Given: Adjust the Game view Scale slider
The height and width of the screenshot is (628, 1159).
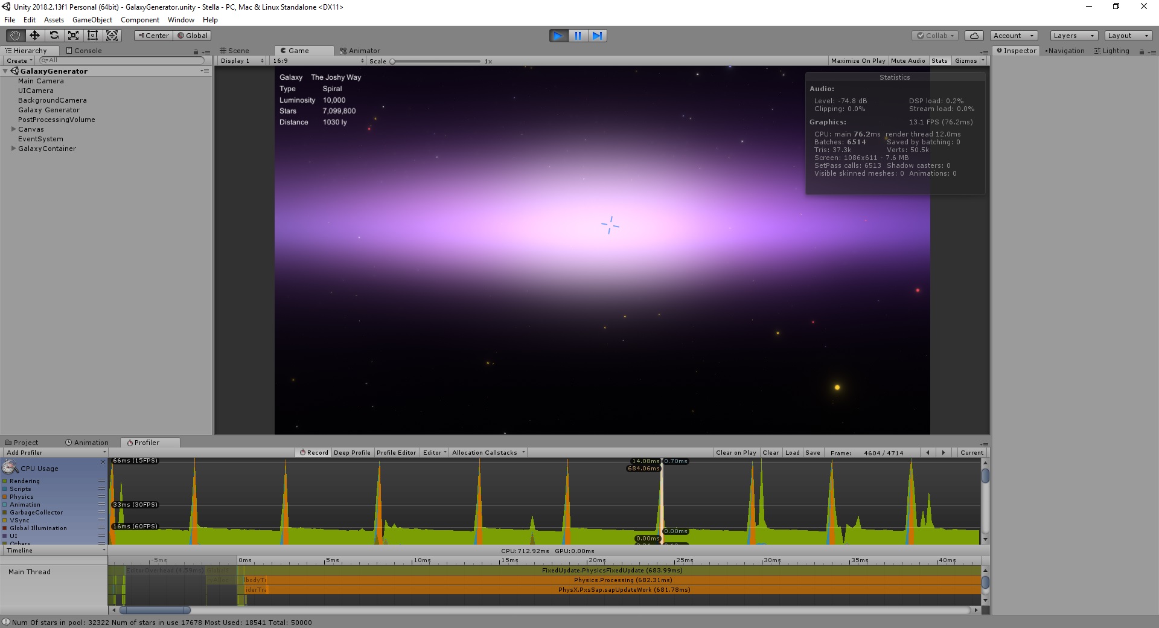Looking at the screenshot, I should 436,61.
